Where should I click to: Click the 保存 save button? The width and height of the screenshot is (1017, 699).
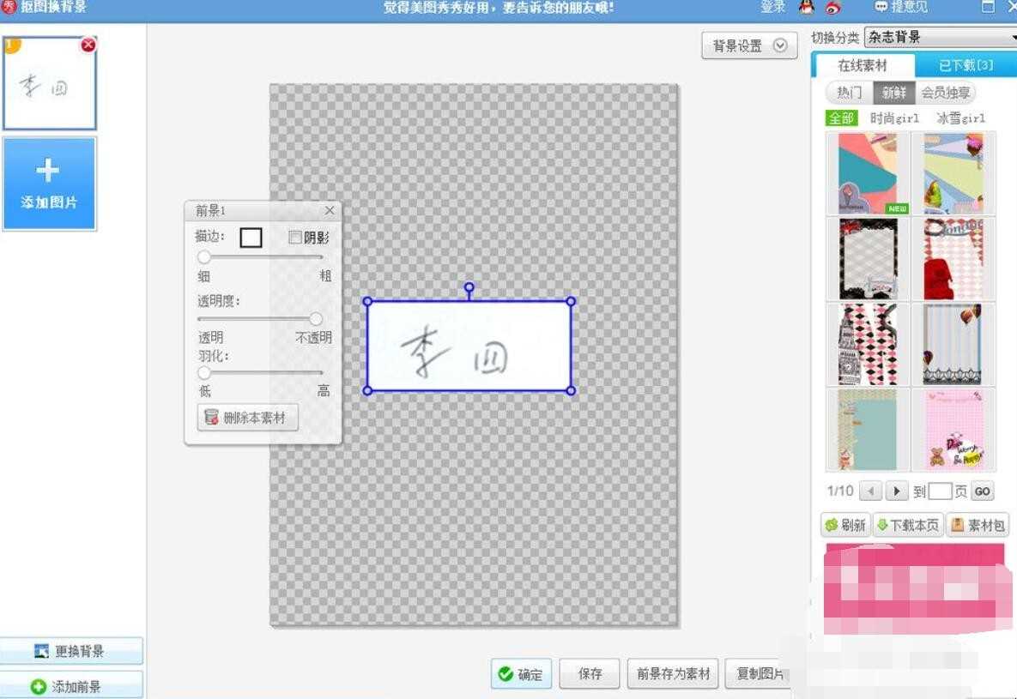[590, 674]
